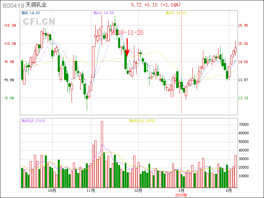Click the MA30:14.23 indicator label
Image resolution: width=264 pixels, height=198 pixels.
(176, 13)
